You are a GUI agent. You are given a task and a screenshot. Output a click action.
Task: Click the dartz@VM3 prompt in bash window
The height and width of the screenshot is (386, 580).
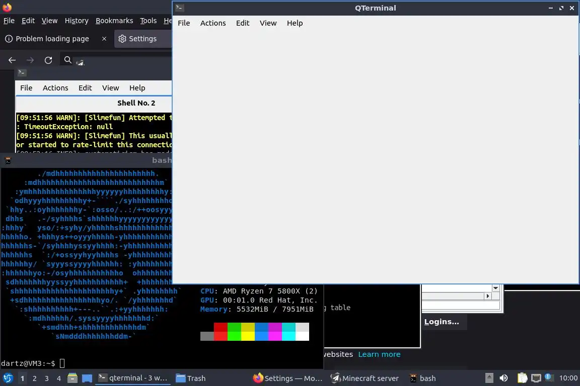coord(28,363)
